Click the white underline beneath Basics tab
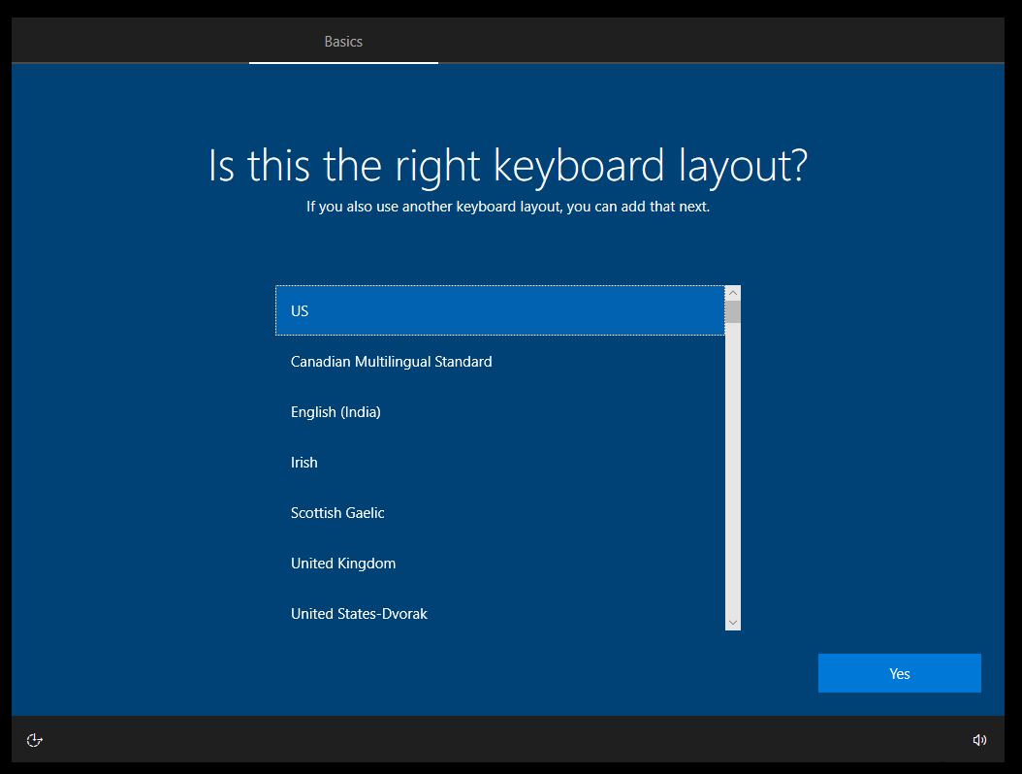This screenshot has width=1022, height=774. 343,63
